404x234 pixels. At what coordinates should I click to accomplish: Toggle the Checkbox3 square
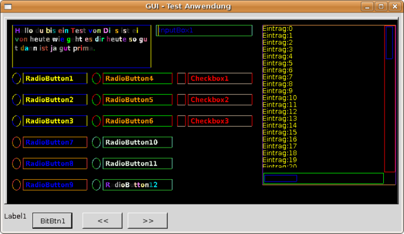pos(181,121)
